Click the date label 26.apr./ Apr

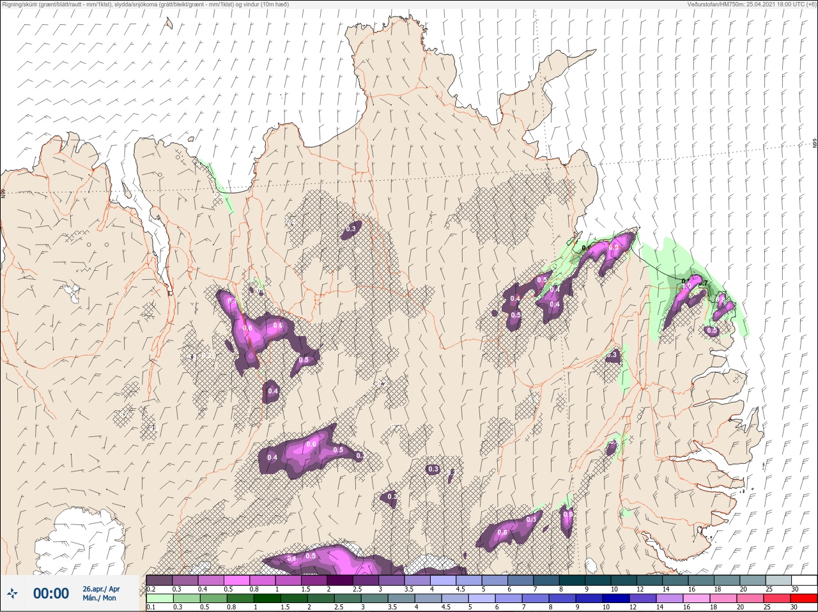(x=101, y=588)
